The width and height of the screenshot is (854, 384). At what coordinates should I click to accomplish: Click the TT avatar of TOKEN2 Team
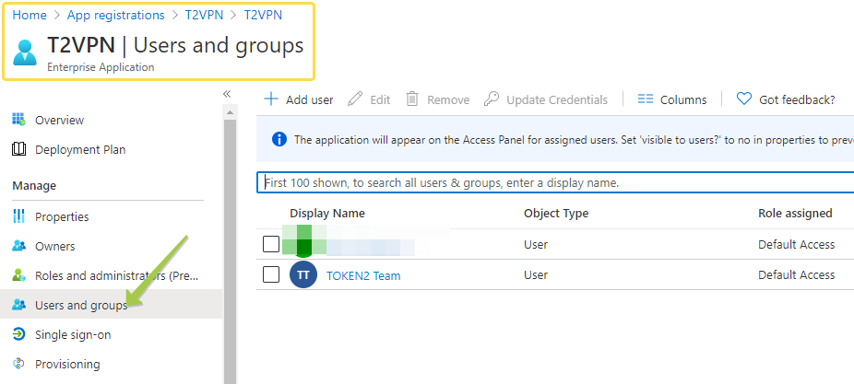[x=303, y=274]
